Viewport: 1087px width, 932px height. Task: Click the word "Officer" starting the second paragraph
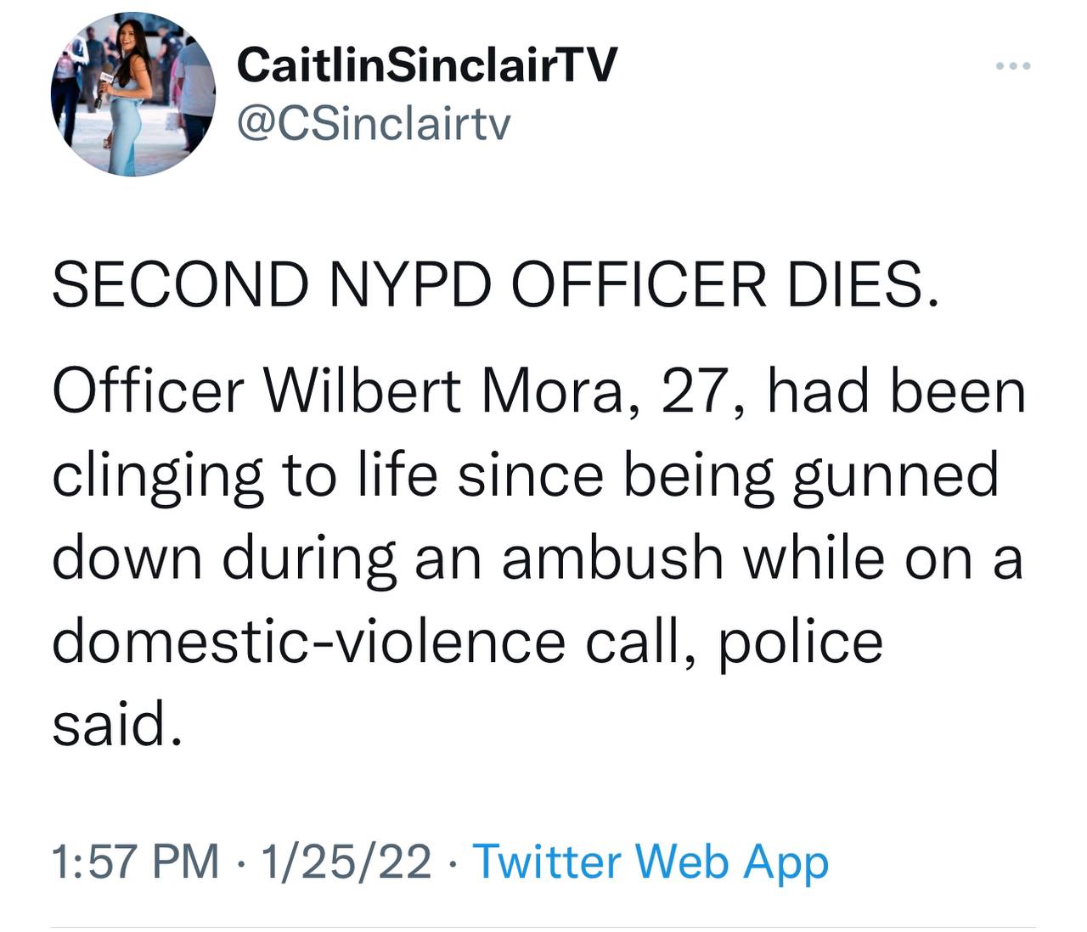click(x=149, y=392)
